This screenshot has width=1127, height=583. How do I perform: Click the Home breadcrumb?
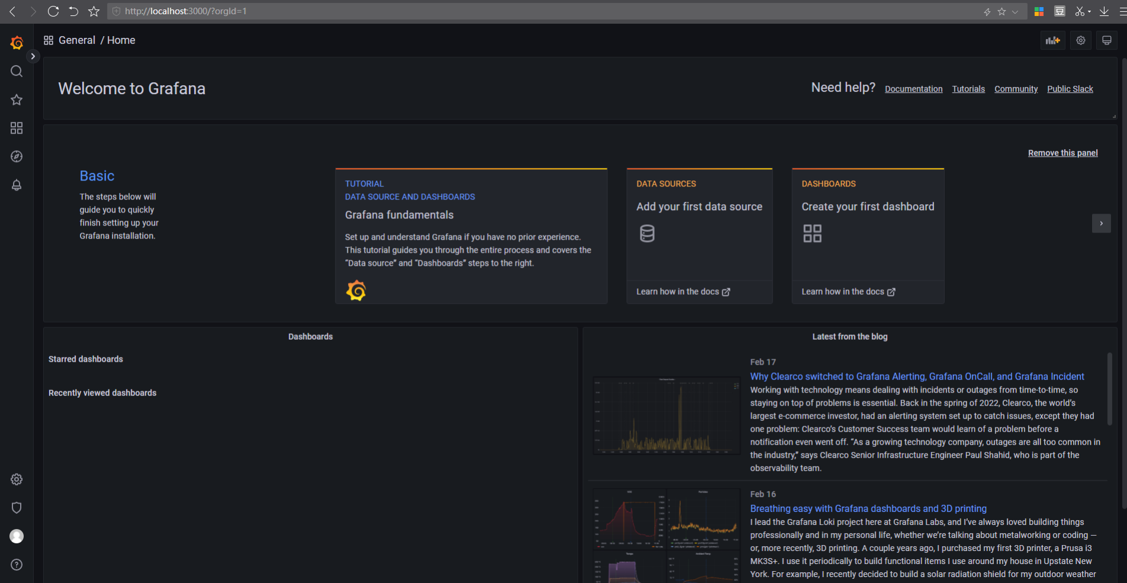point(121,40)
